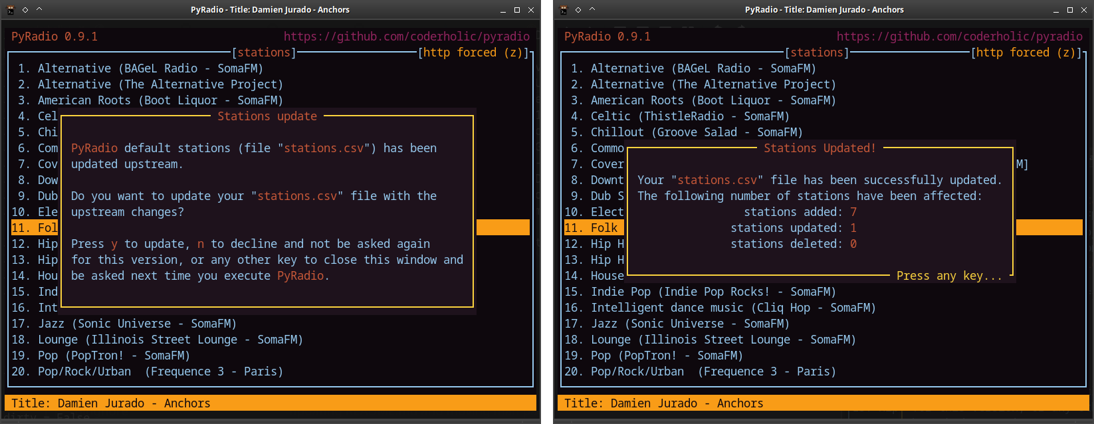This screenshot has height=424, width=1094.
Task: Maximize the window showing Stations update dialog
Action: click(x=517, y=10)
